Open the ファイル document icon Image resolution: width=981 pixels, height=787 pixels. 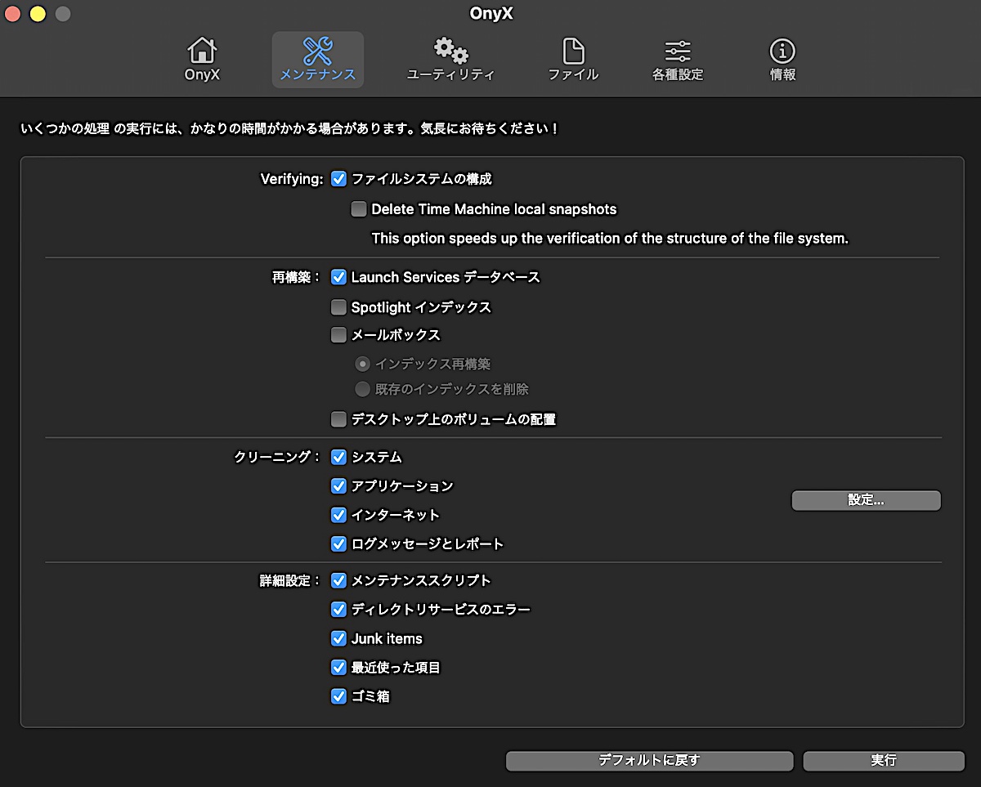coord(573,60)
